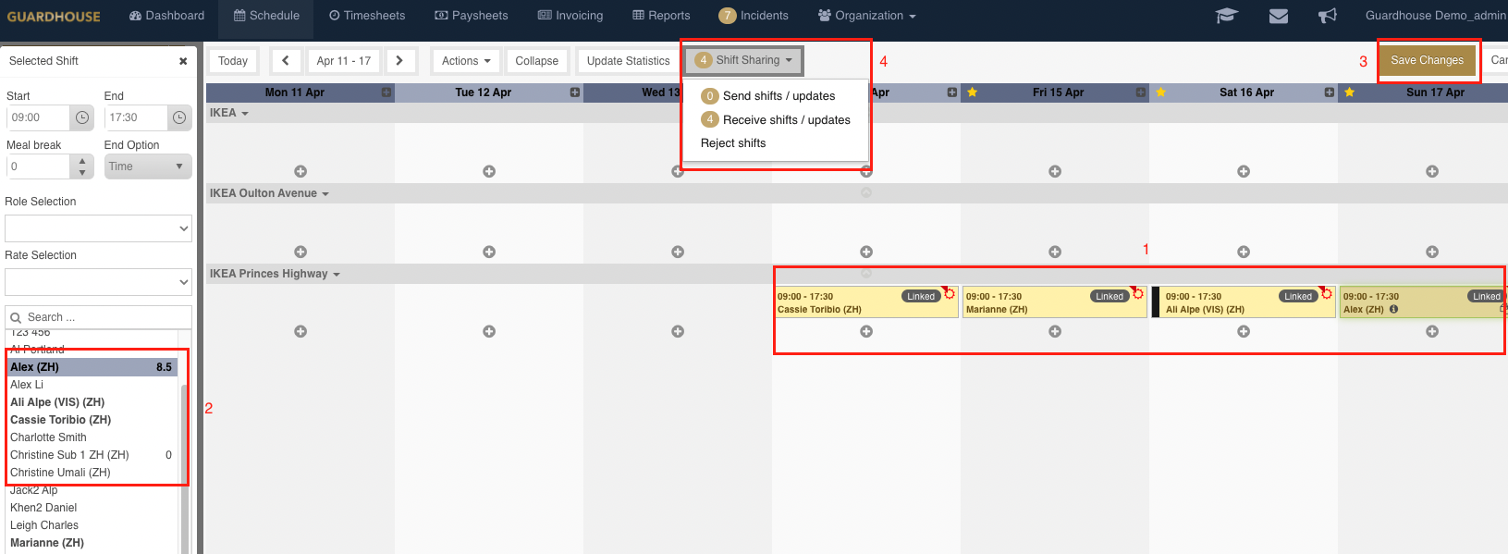
Task: Add shift to IKEA Oulton Avenue on Friday
Action: tap(1055, 252)
